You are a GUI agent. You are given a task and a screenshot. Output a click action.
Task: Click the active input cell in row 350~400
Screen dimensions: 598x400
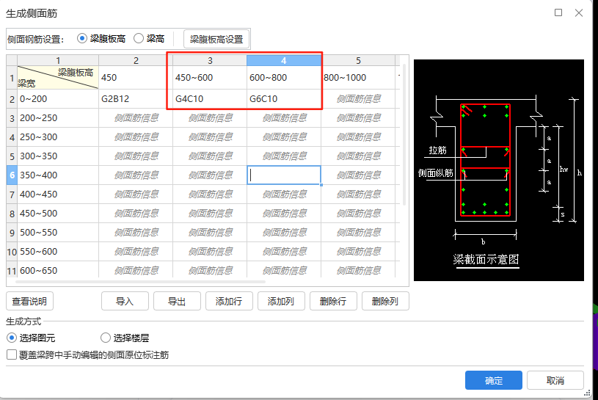pos(284,175)
